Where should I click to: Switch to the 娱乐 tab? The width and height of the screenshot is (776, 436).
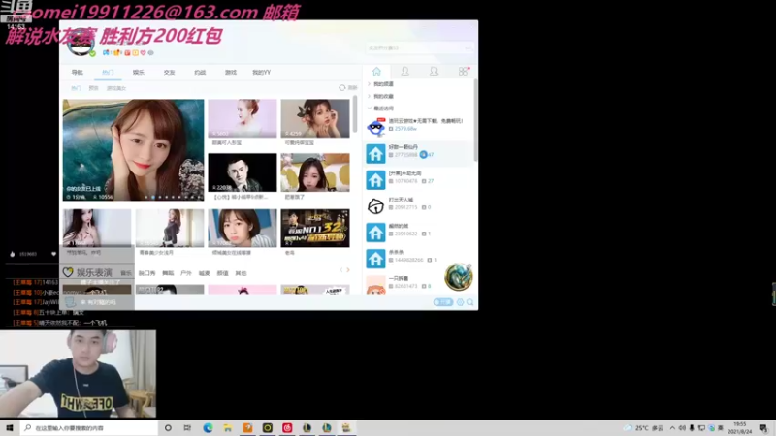click(x=139, y=72)
